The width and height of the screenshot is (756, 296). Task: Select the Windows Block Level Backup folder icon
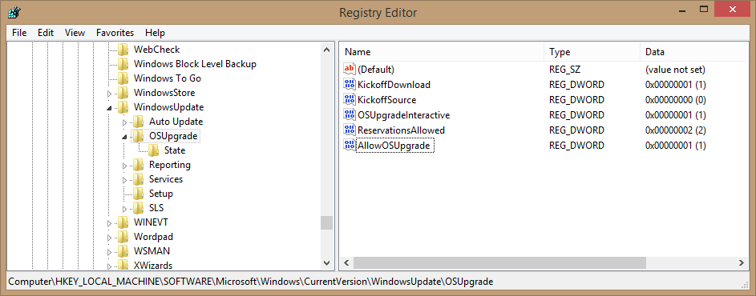123,63
